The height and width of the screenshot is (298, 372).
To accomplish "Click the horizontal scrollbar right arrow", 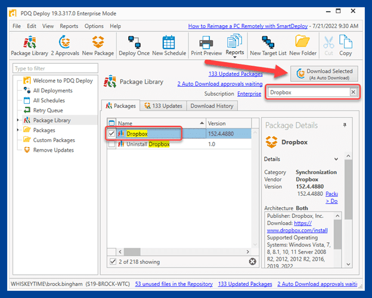I will point(247,251).
